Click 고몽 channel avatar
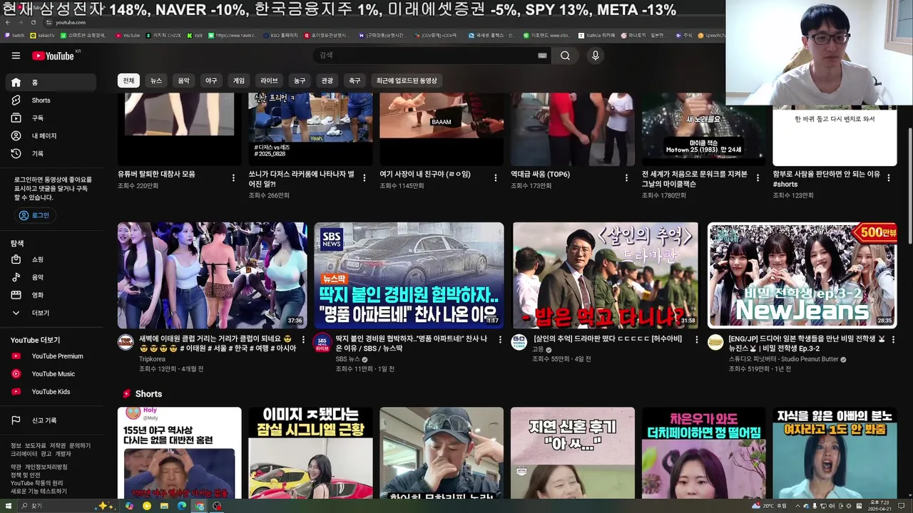 point(519,342)
